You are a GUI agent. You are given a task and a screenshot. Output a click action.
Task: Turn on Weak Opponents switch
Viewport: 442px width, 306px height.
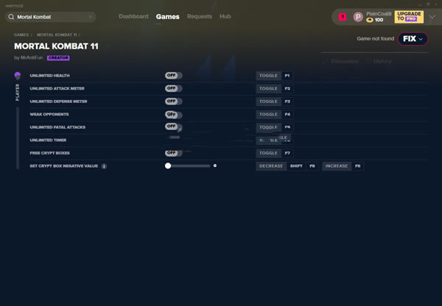coord(173,115)
